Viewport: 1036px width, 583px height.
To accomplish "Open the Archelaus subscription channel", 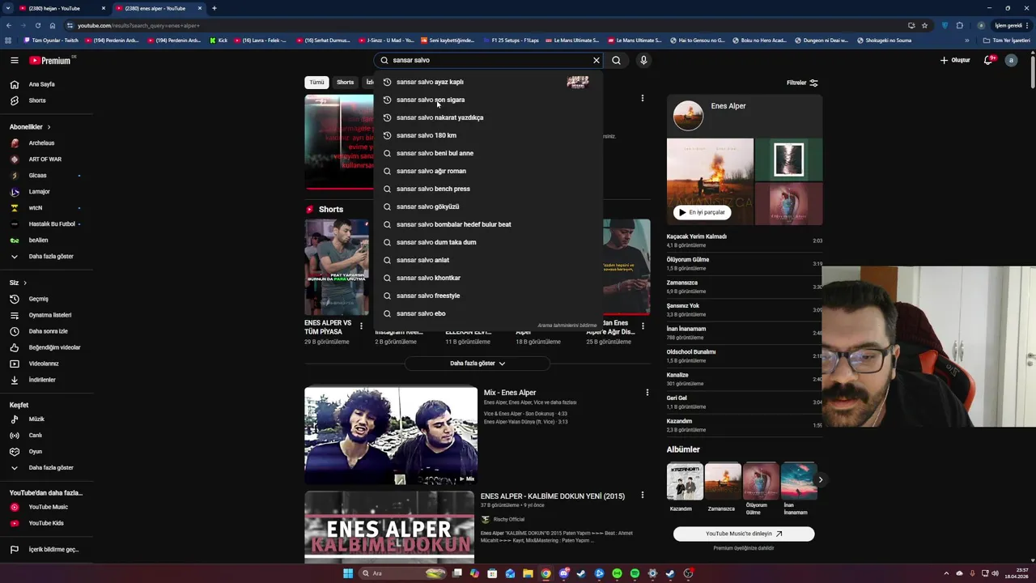I will 41,143.
